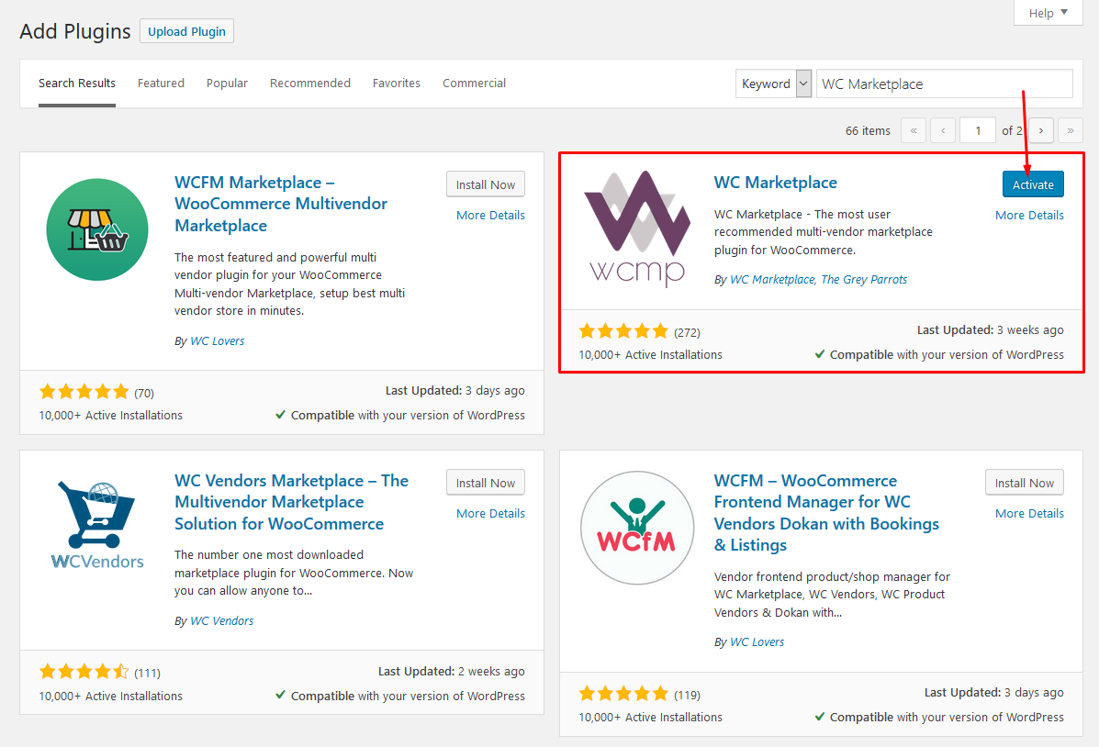
Task: Expand the Help panel dropdown
Action: pyautogui.click(x=1048, y=13)
